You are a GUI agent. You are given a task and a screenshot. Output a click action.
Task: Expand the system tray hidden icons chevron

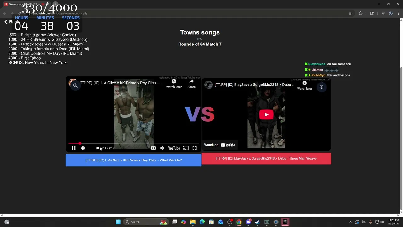(350, 222)
